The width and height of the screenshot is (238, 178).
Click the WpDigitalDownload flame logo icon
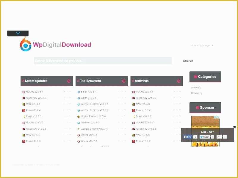click(26, 44)
